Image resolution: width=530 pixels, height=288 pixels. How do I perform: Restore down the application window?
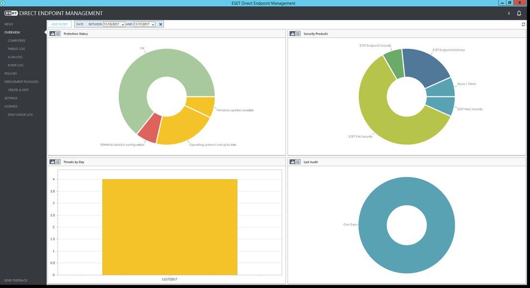(x=510, y=3)
